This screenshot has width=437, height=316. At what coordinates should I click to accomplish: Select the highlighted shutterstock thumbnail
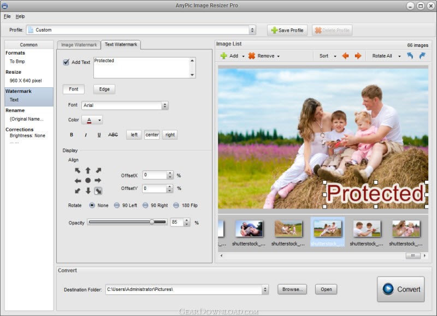[327, 231]
